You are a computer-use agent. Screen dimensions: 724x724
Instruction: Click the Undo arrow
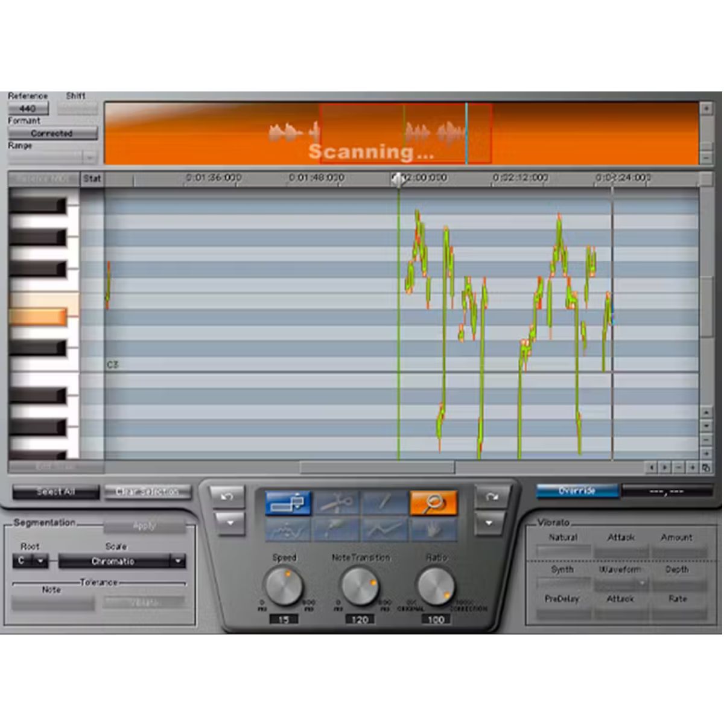[227, 497]
